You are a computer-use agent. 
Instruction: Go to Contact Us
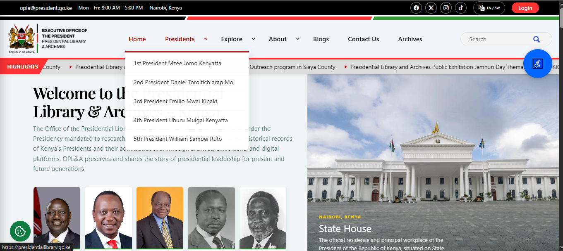pos(363,39)
